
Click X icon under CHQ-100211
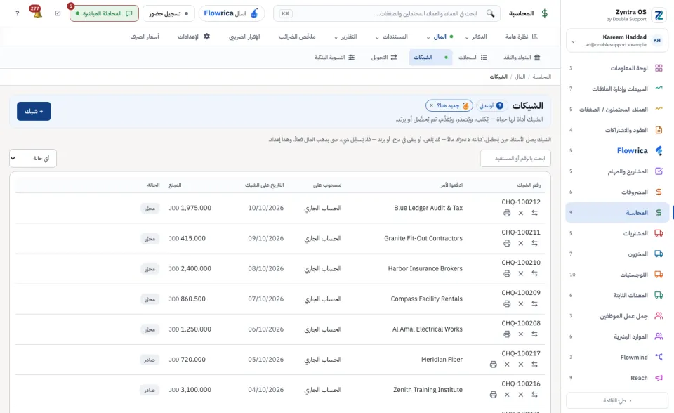pyautogui.click(x=520, y=243)
